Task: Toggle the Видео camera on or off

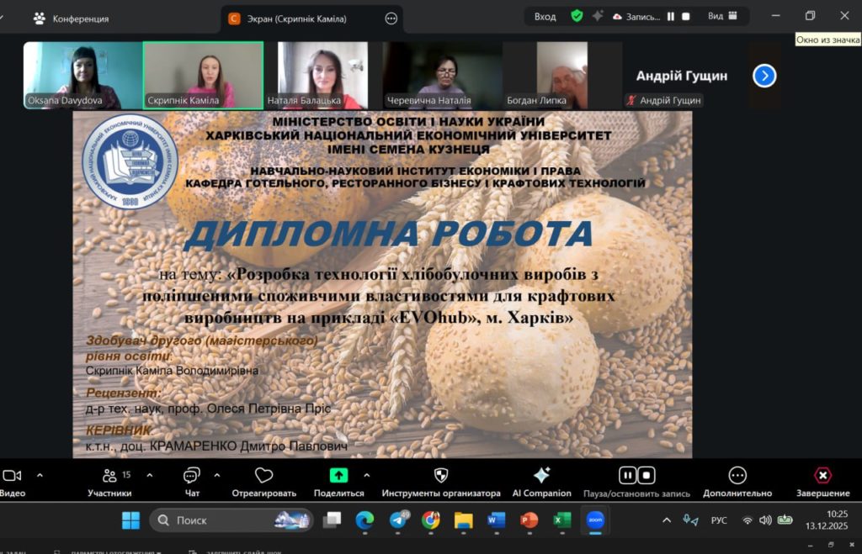Action: (12, 476)
